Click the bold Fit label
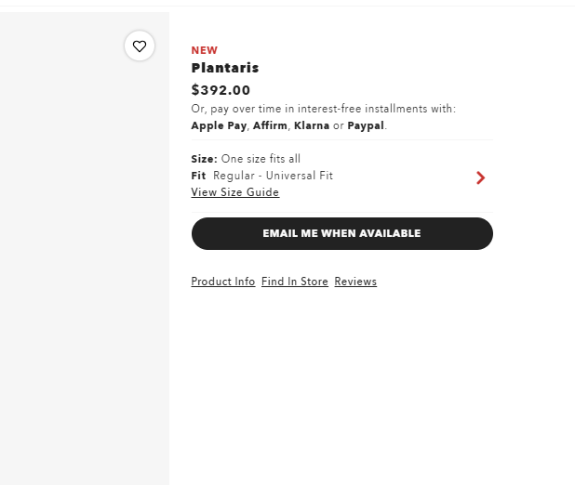Viewport: 575px width, 485px height. pyautogui.click(x=198, y=176)
